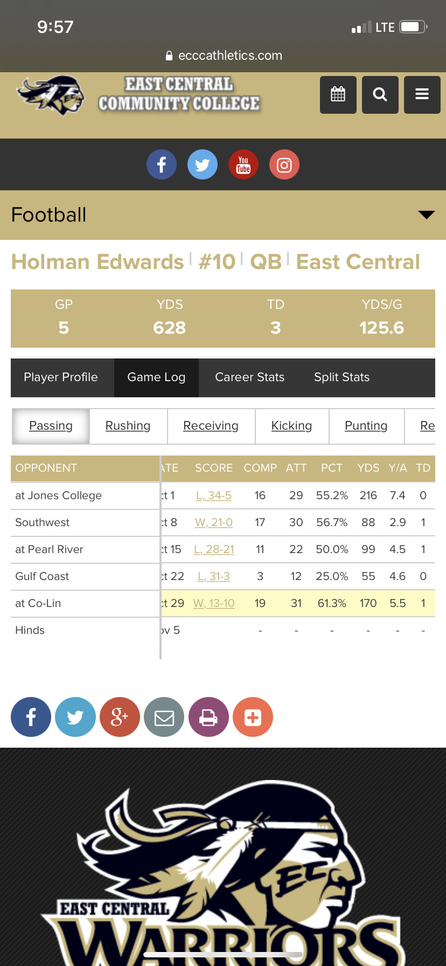Open the YouTube channel icon

coord(243,164)
